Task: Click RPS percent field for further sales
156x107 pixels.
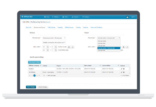Action: 53,50
